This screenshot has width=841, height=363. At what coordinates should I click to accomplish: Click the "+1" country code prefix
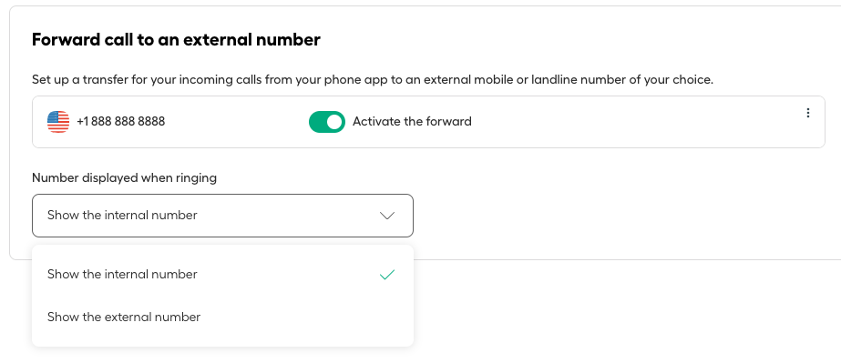pyautogui.click(x=82, y=122)
